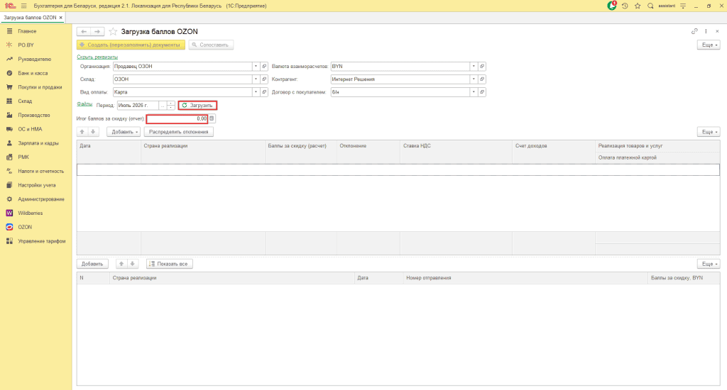This screenshot has width=727, height=390.
Task: Open the main hamburger menu
Action: [23, 6]
